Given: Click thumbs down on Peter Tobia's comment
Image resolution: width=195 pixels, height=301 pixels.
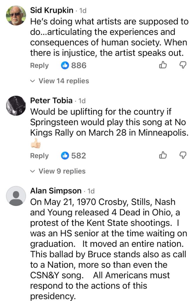Looking at the screenshot, I should 183,155.
